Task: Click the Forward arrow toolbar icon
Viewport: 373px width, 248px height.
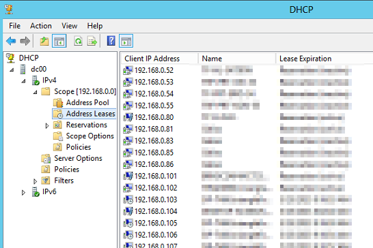Action: coord(25,41)
